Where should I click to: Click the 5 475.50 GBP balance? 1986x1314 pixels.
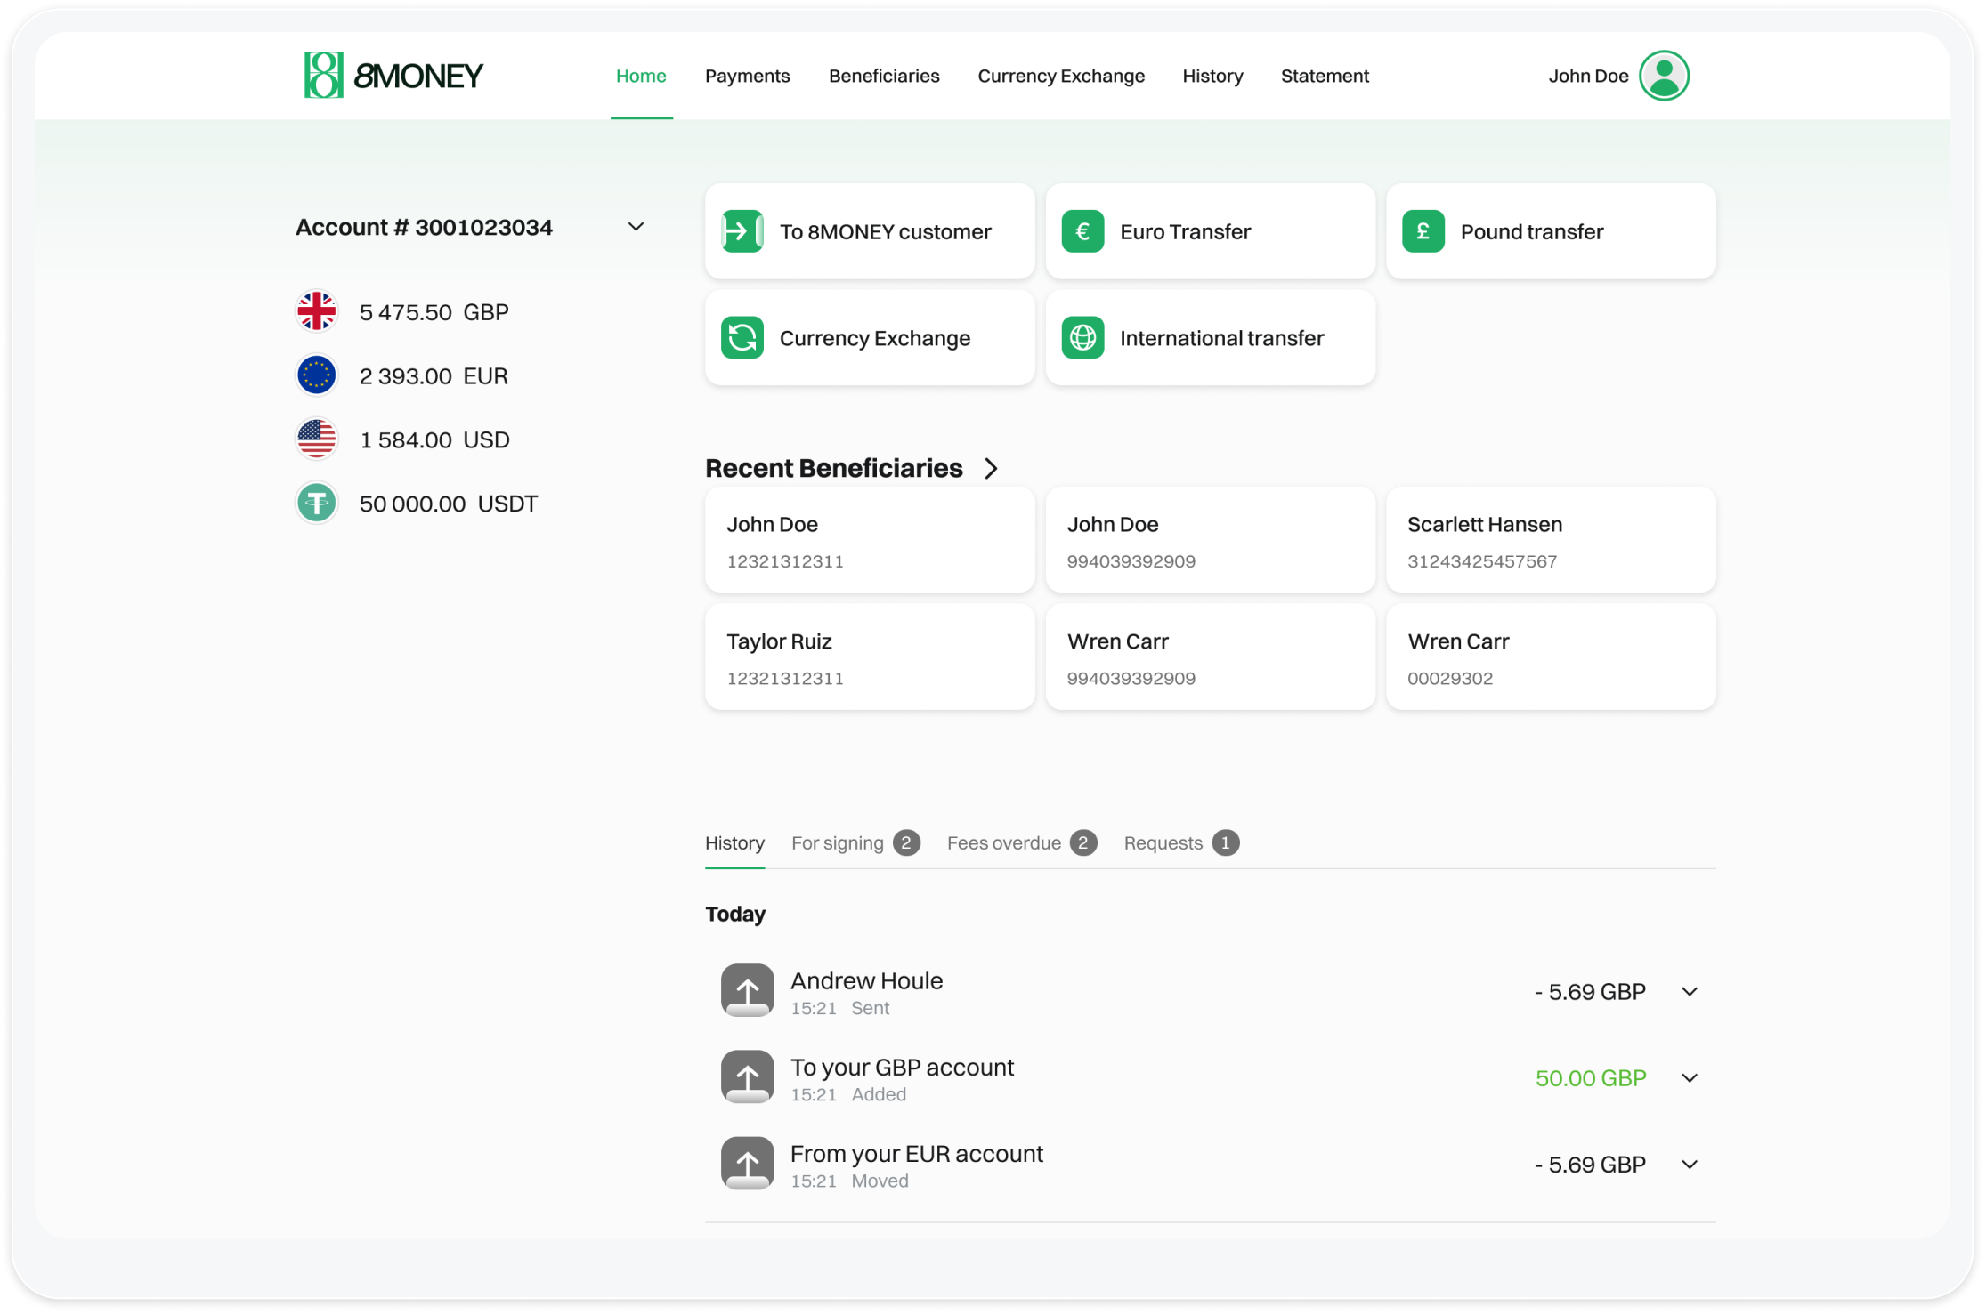click(434, 312)
